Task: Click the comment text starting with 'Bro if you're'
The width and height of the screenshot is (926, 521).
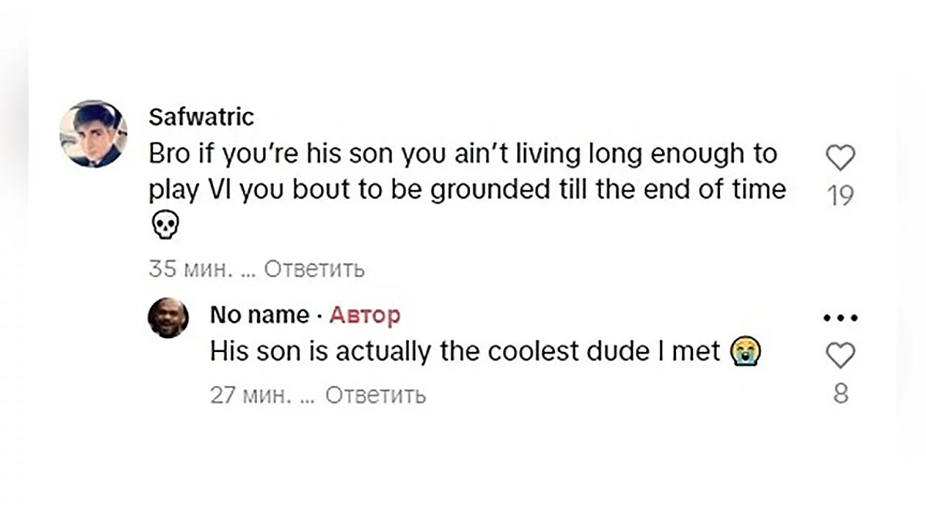Action: pos(463,171)
